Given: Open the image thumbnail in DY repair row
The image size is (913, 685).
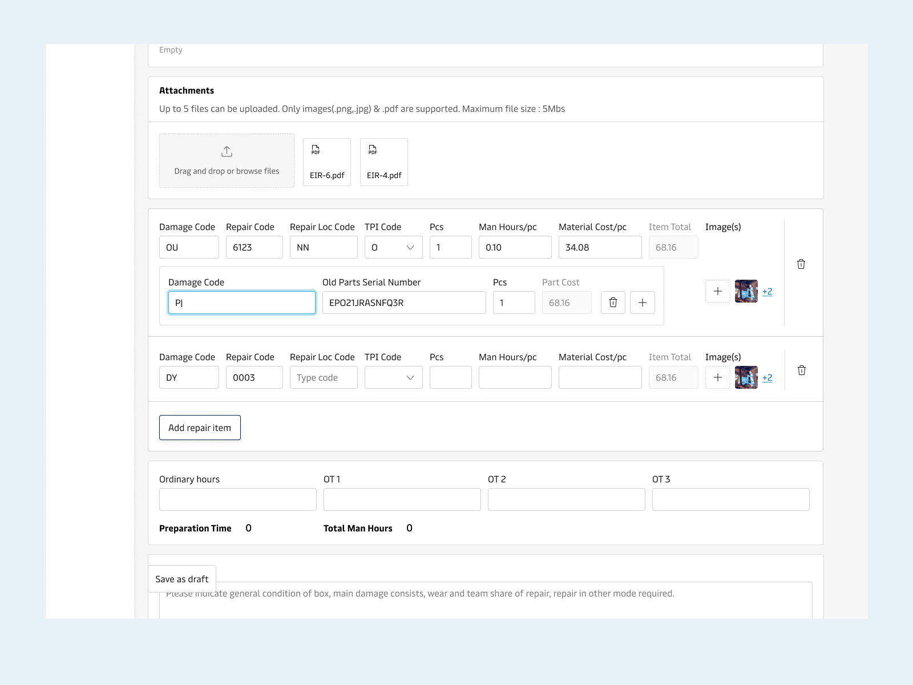Looking at the screenshot, I should click(746, 377).
